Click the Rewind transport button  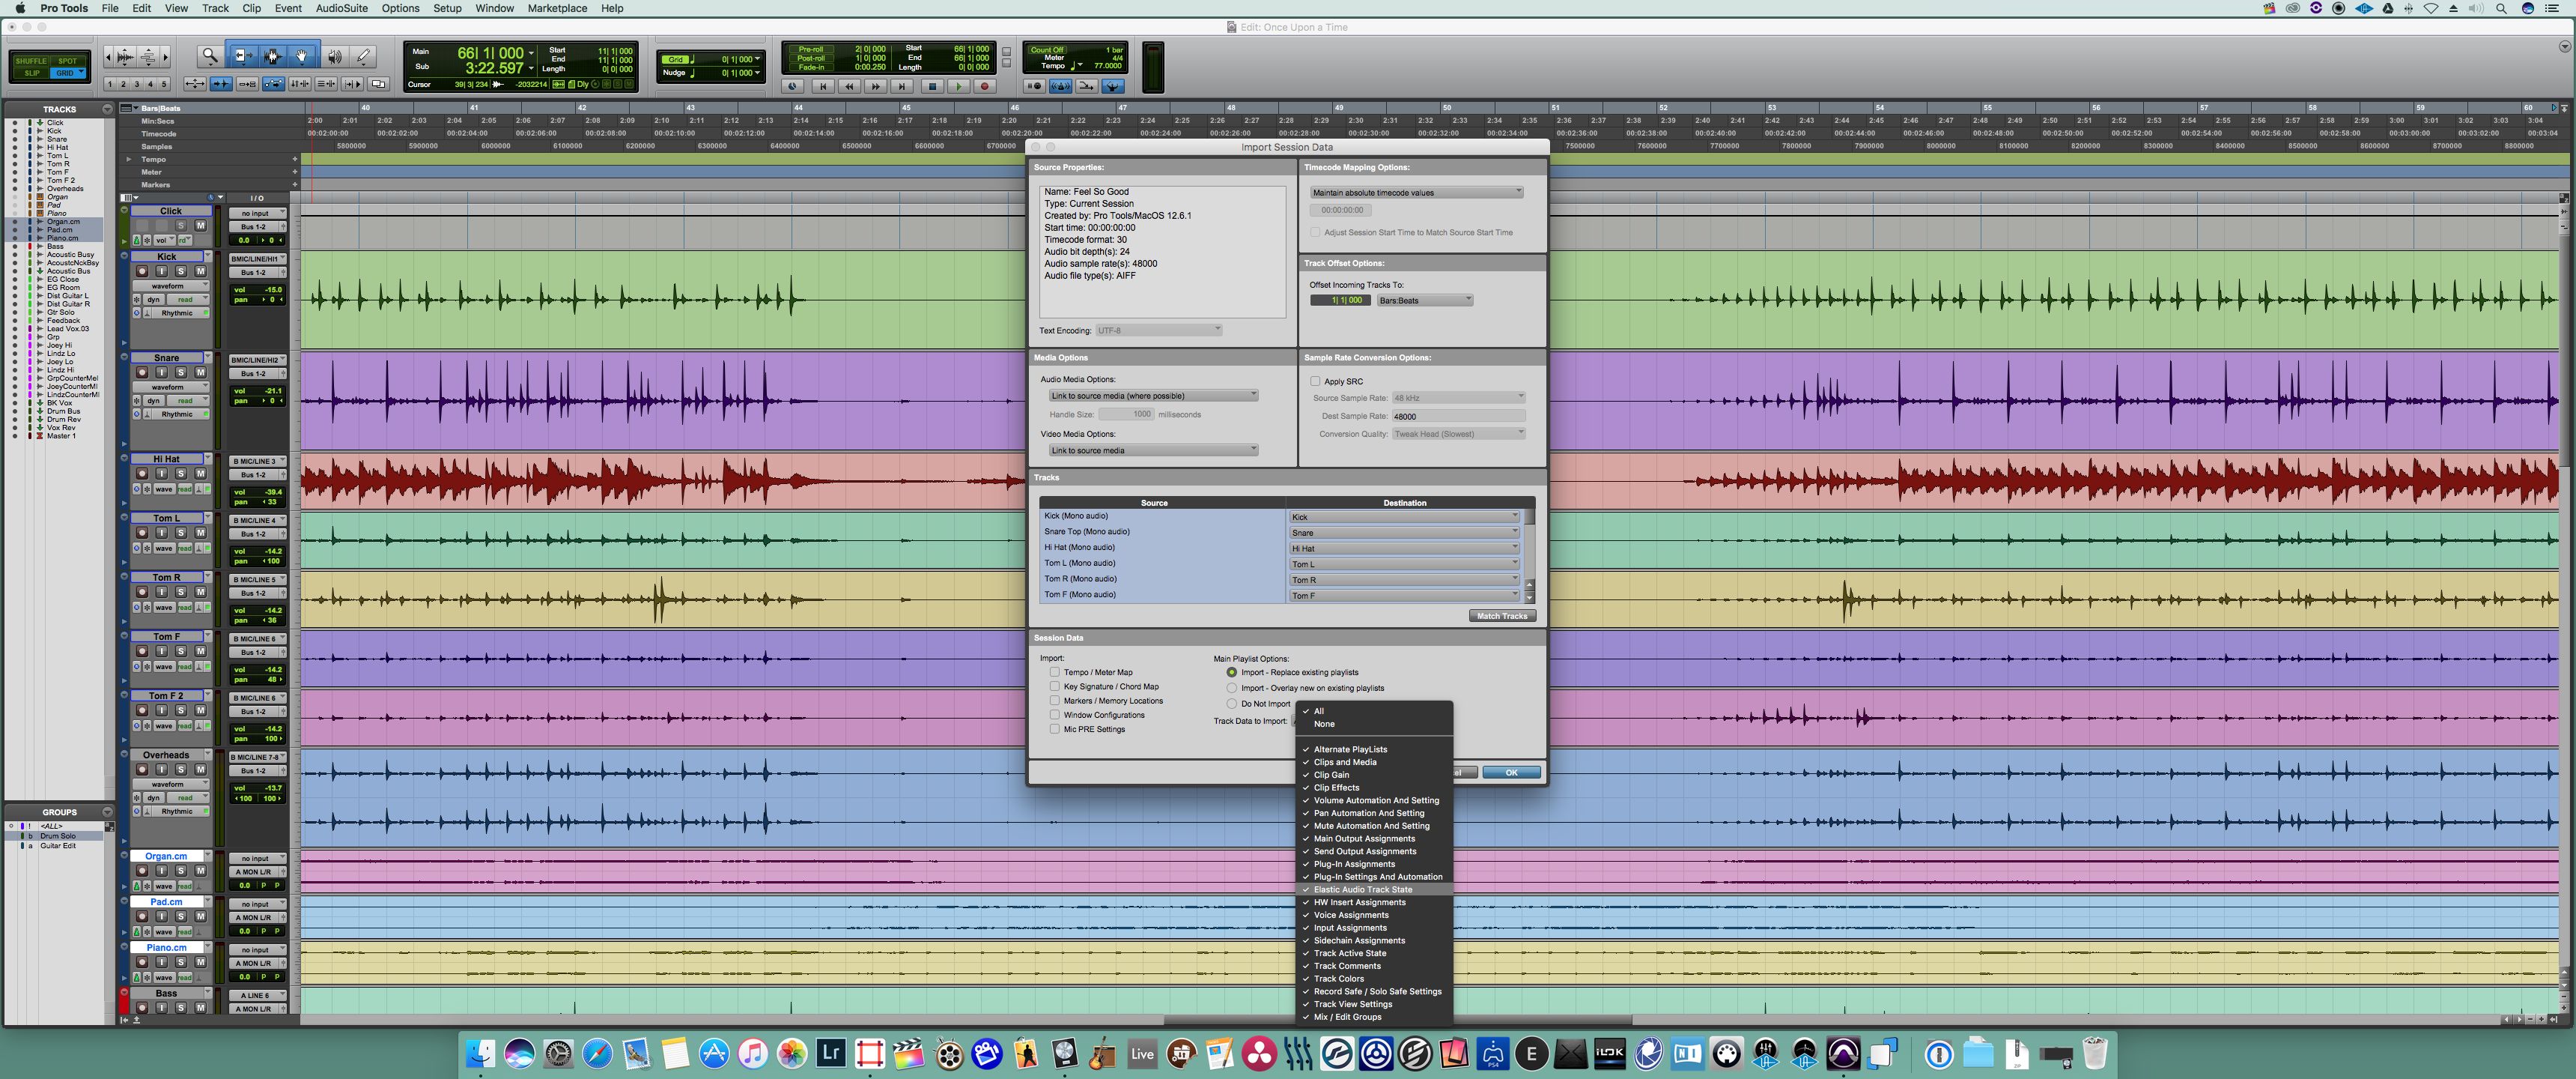click(850, 87)
